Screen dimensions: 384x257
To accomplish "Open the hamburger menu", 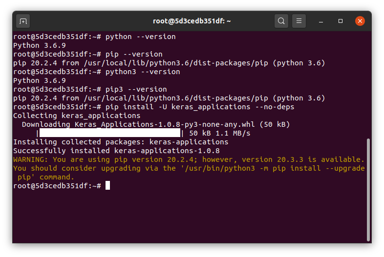I will click(x=299, y=21).
